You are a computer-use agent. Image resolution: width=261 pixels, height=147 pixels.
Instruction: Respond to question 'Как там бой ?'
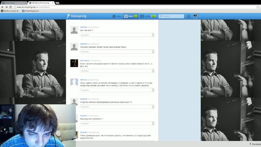tap(117, 35)
